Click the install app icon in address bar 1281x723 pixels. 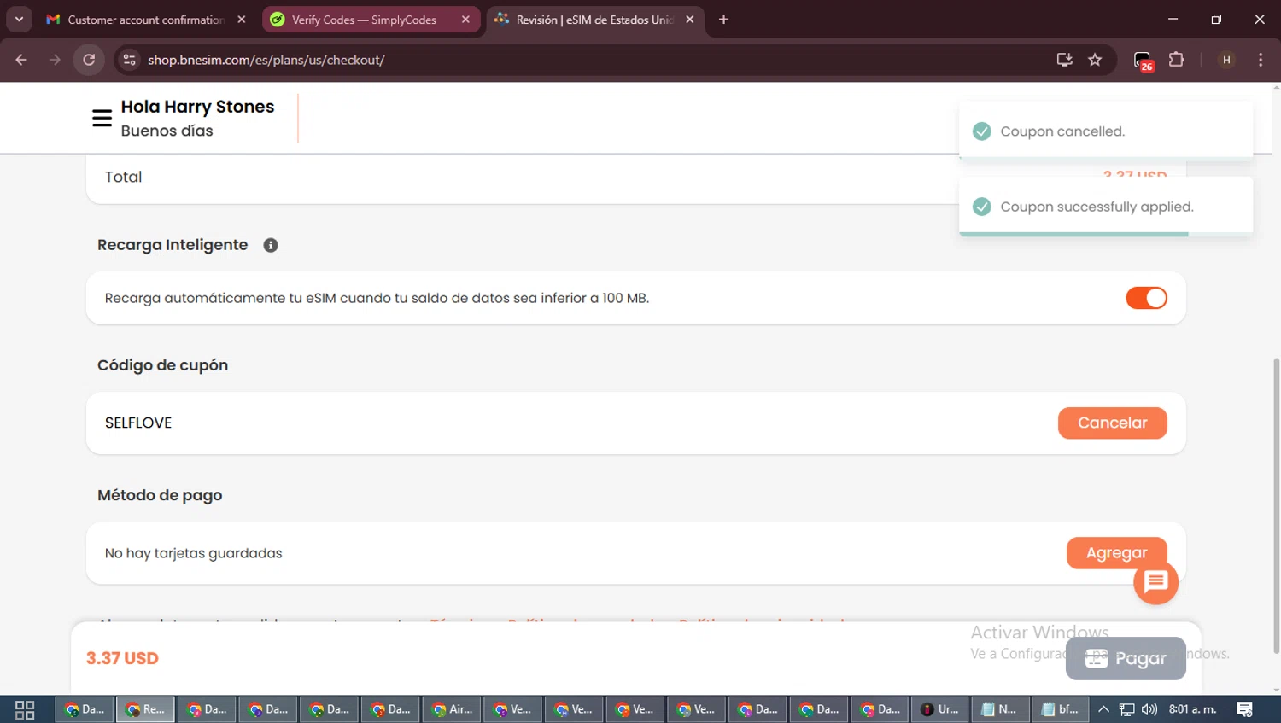tap(1064, 60)
